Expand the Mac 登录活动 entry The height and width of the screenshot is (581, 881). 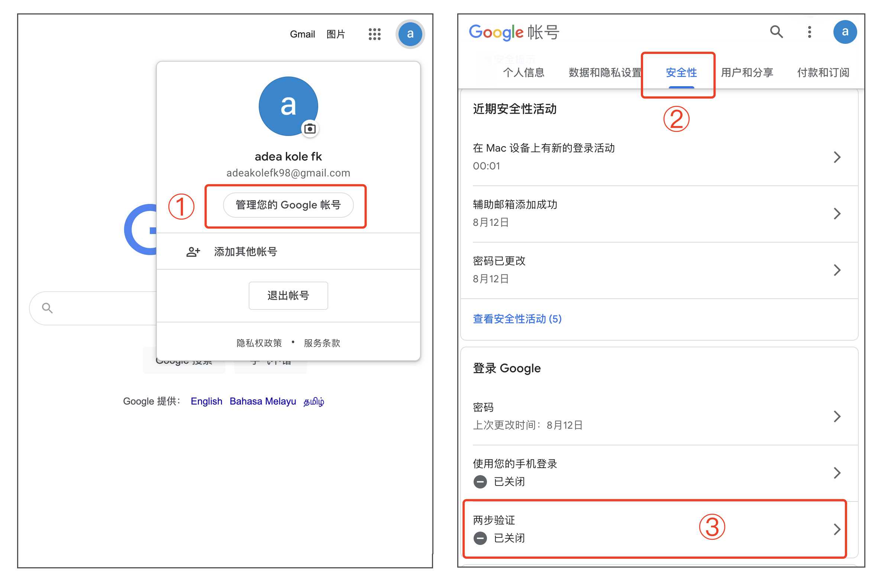[x=838, y=157]
